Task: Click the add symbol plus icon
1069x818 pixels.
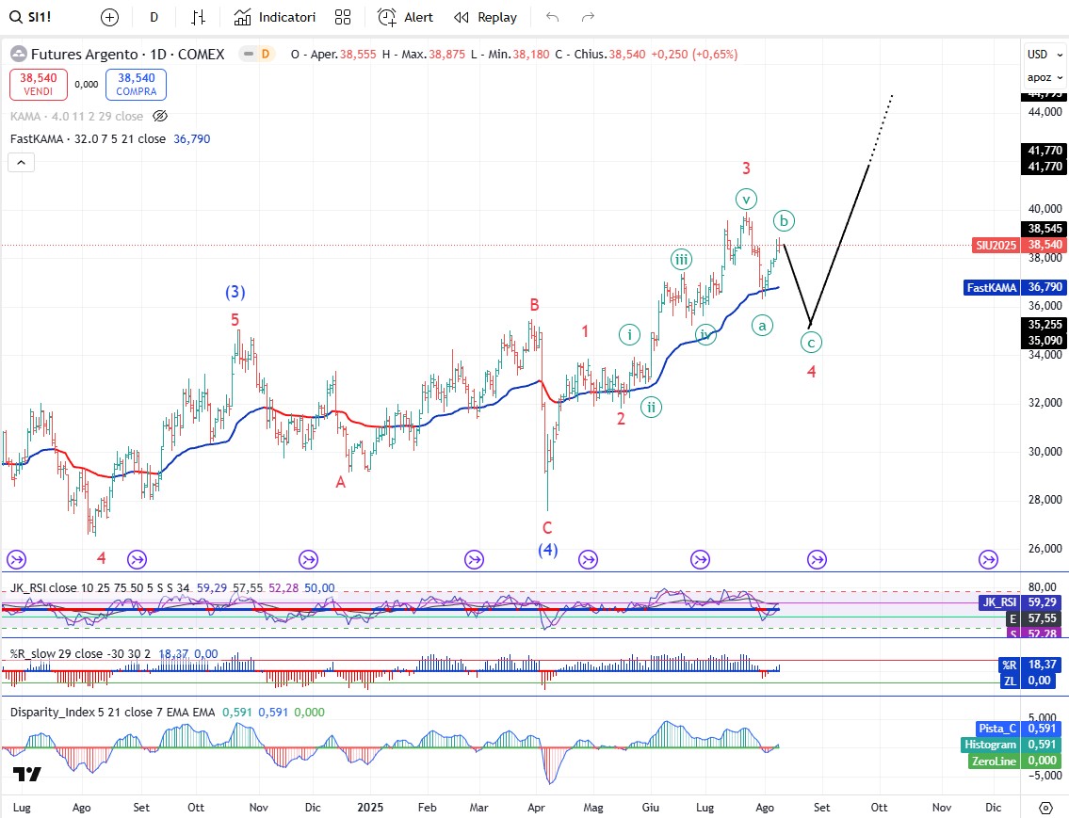Action: click(x=110, y=17)
